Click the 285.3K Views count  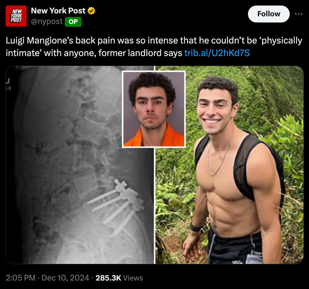(x=119, y=278)
